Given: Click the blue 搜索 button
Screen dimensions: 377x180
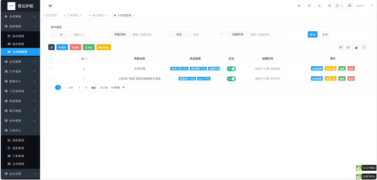Looking at the screenshot, I should click(x=313, y=35).
